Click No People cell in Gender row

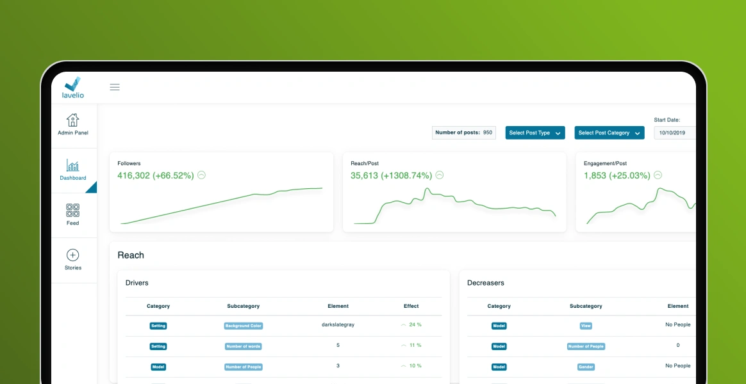678,365
